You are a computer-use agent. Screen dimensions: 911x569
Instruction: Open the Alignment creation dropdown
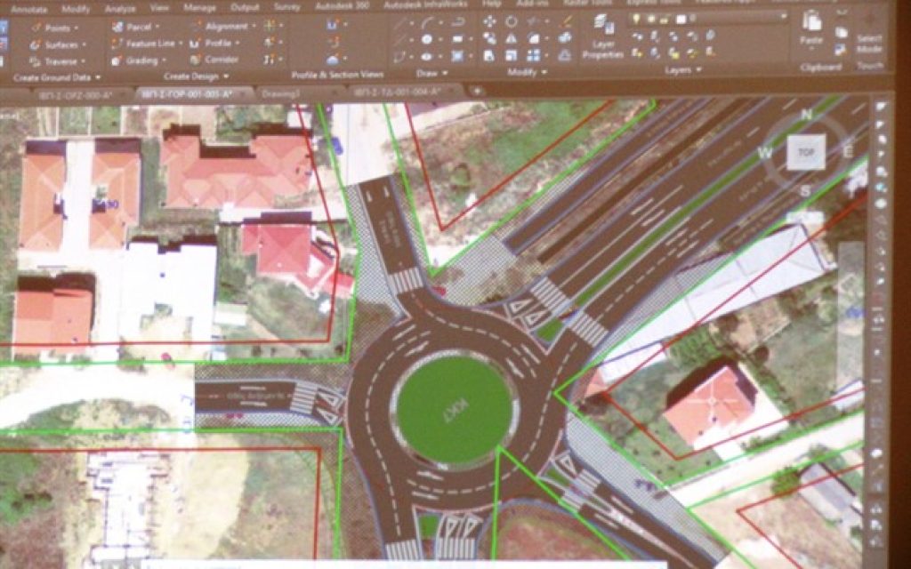point(251,27)
